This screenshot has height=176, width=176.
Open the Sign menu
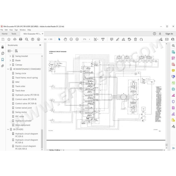(16, 30)
